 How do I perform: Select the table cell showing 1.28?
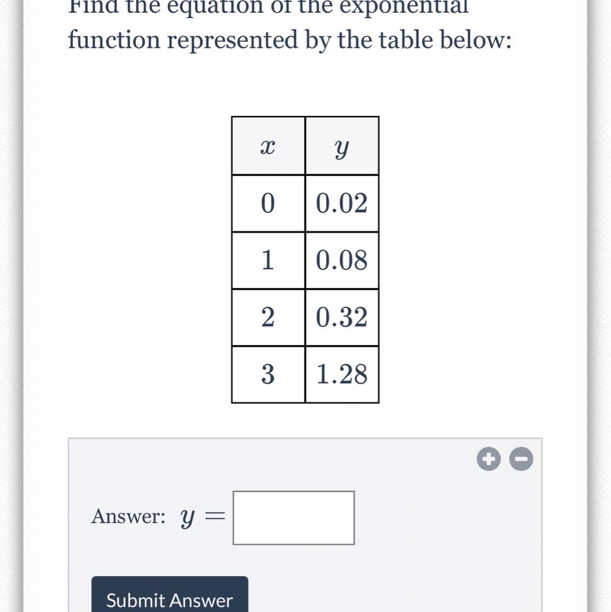pos(342,374)
